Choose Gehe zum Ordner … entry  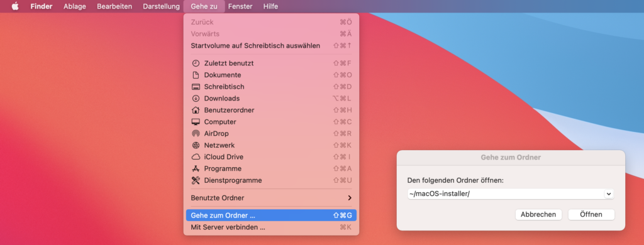click(271, 215)
